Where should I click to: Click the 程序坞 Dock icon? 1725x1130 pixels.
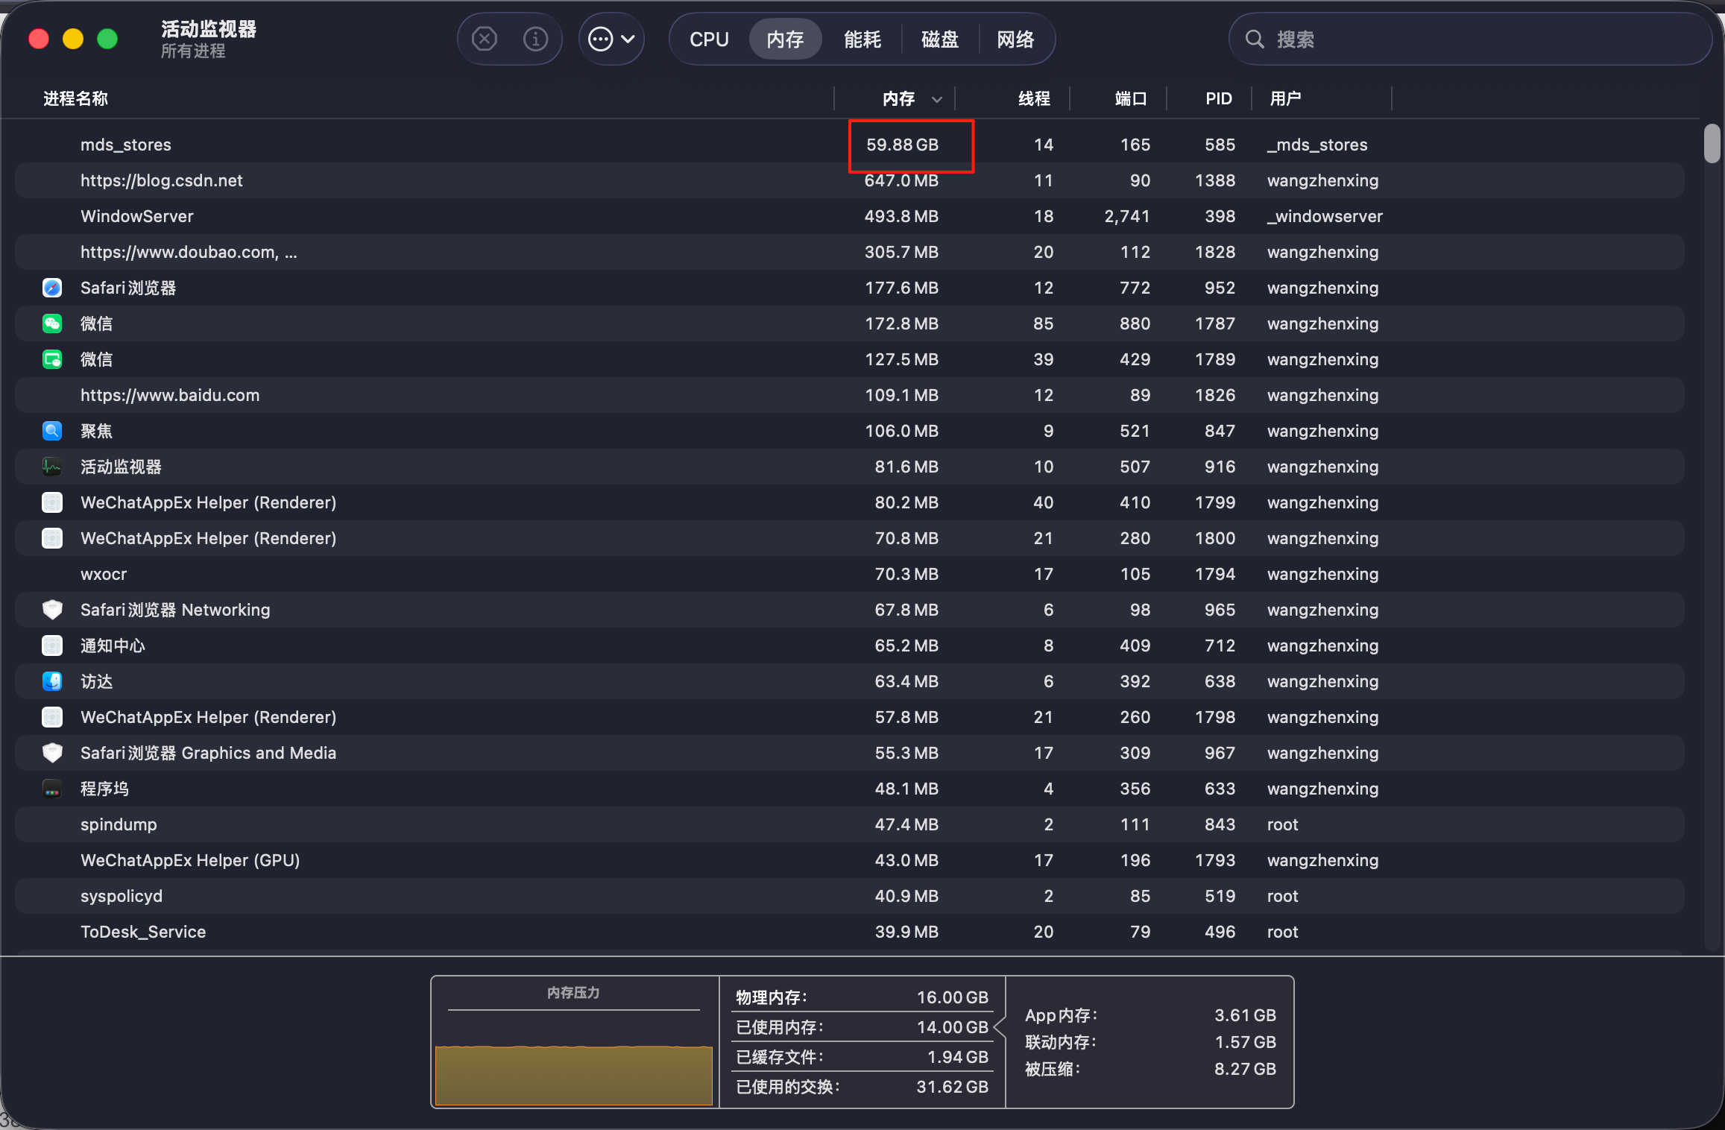pyautogui.click(x=52, y=789)
